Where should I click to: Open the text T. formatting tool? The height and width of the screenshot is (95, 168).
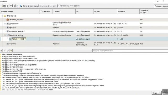tap(21, 6)
